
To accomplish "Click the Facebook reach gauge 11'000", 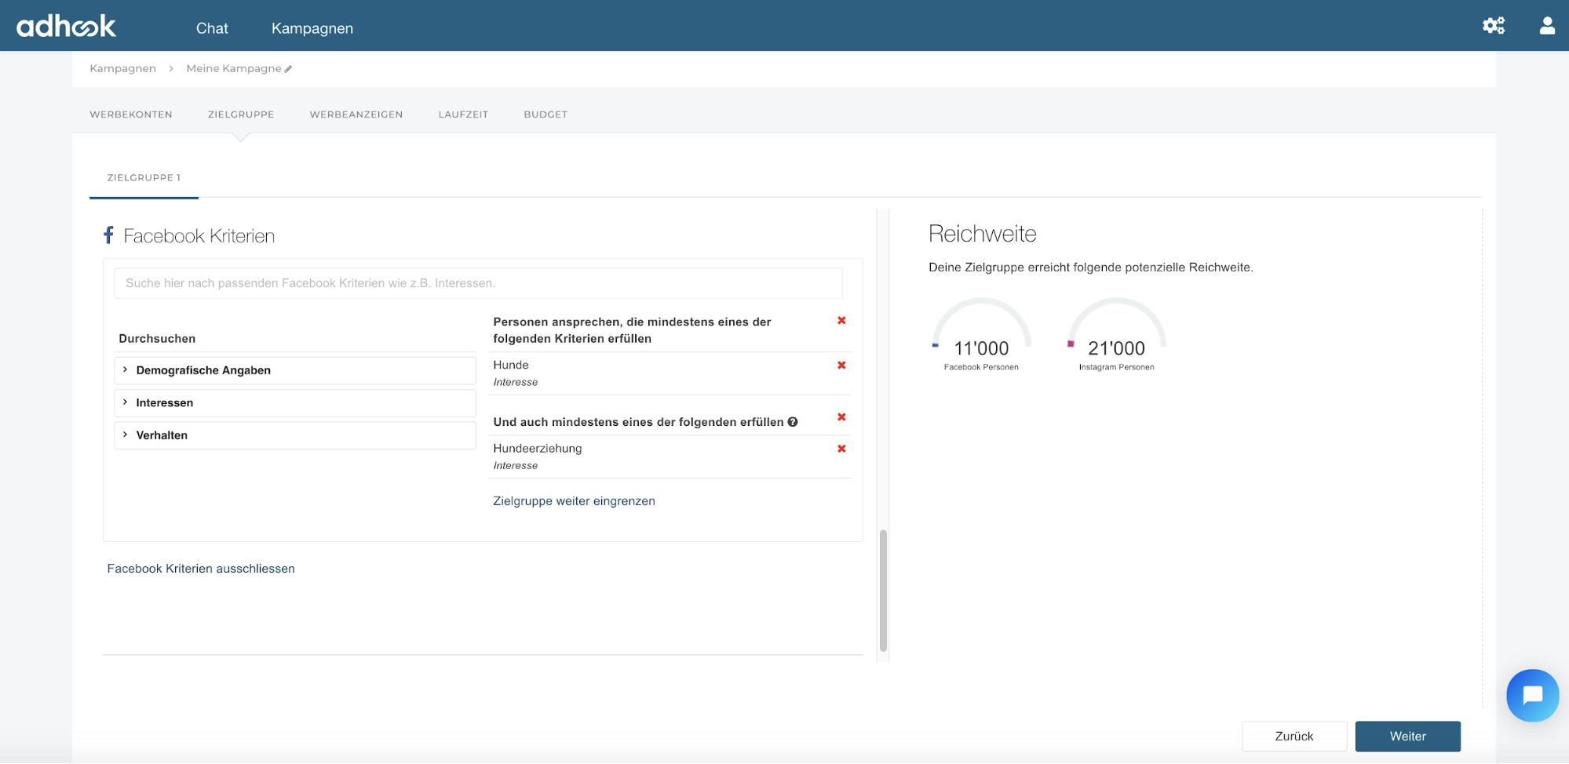I will coord(981,333).
